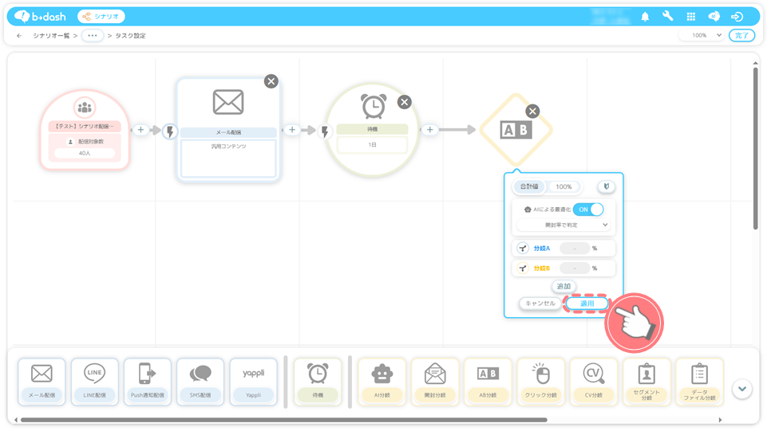
Task: Click the 40人 recipient count
Action: point(85,153)
